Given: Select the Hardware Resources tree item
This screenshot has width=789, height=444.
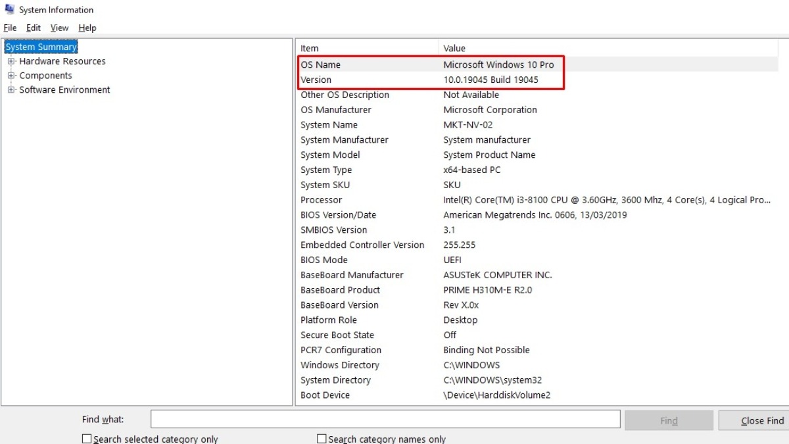Looking at the screenshot, I should point(62,61).
